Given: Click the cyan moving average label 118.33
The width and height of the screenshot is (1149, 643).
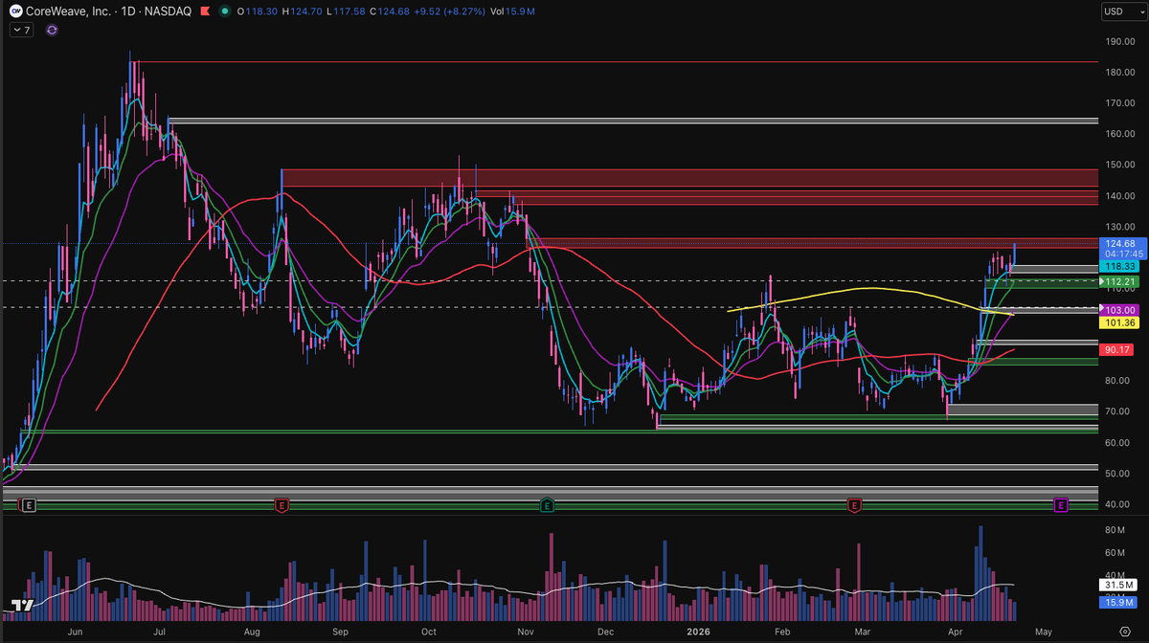Looking at the screenshot, I should [x=1118, y=268].
